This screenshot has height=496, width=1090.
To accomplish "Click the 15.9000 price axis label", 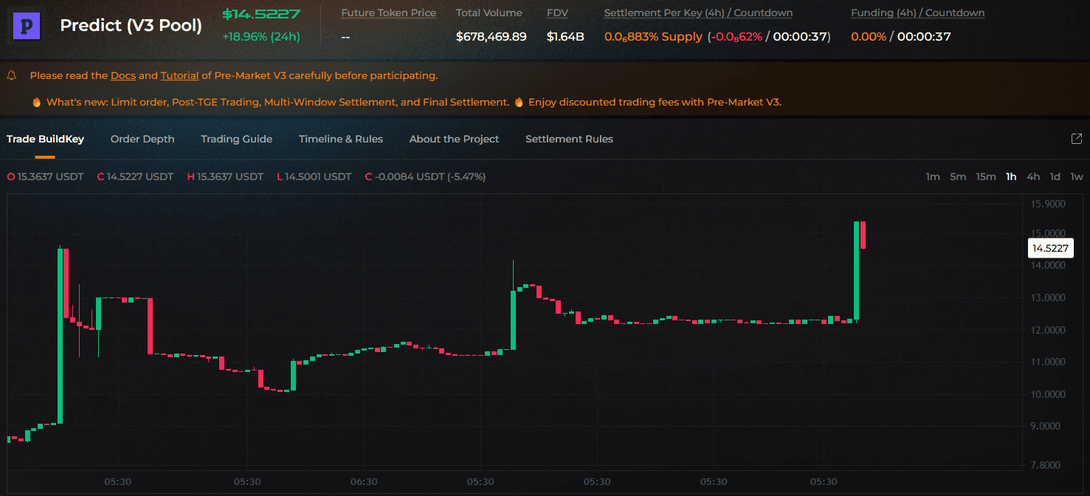I will point(1048,204).
